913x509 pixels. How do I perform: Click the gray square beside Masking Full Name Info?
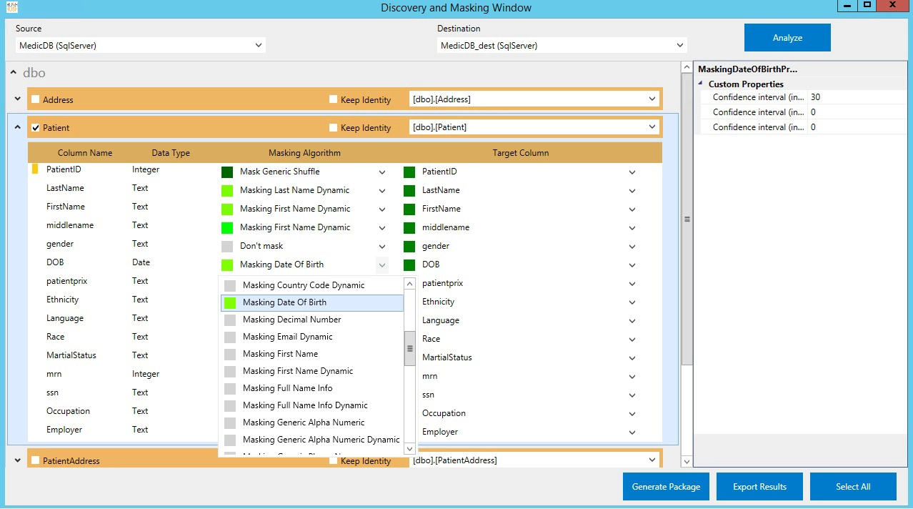coord(230,389)
